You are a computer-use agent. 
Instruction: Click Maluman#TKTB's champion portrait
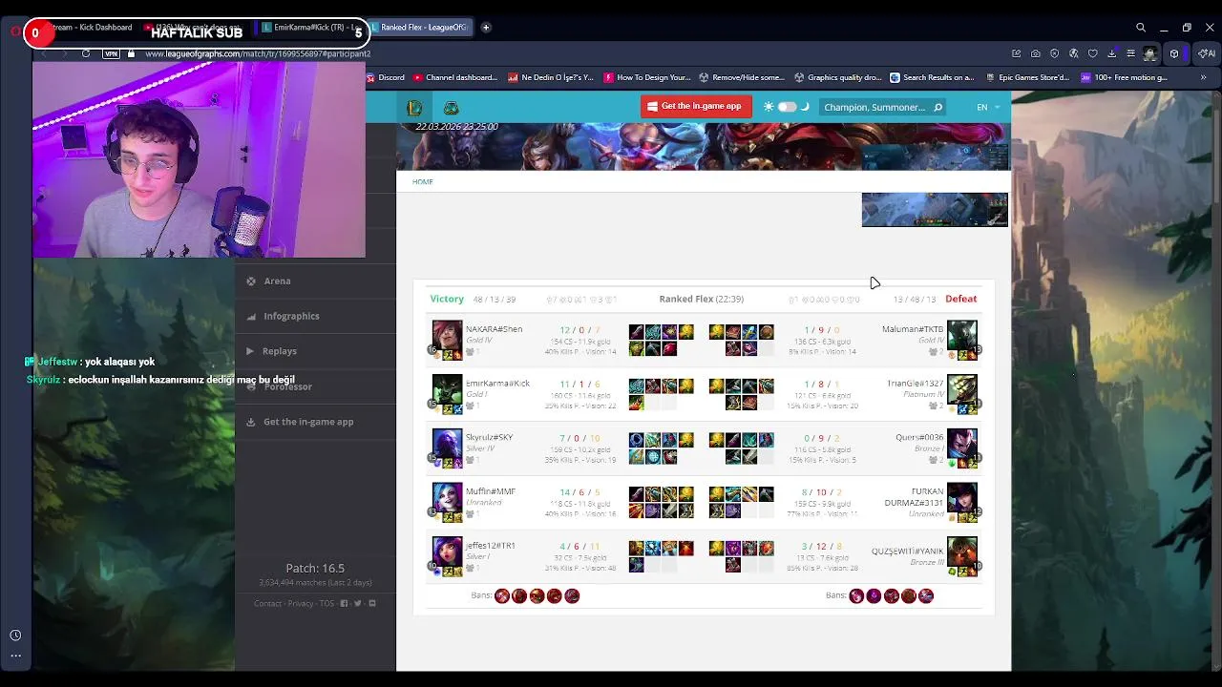(961, 336)
